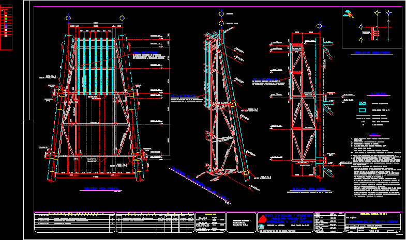Select NOTA IMPORTANTE label beside lateral elevation
The height and width of the screenshot is (240, 406).
(x=265, y=79)
